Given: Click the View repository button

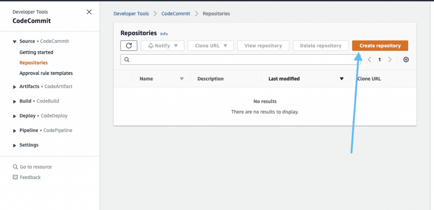Looking at the screenshot, I should [263, 46].
